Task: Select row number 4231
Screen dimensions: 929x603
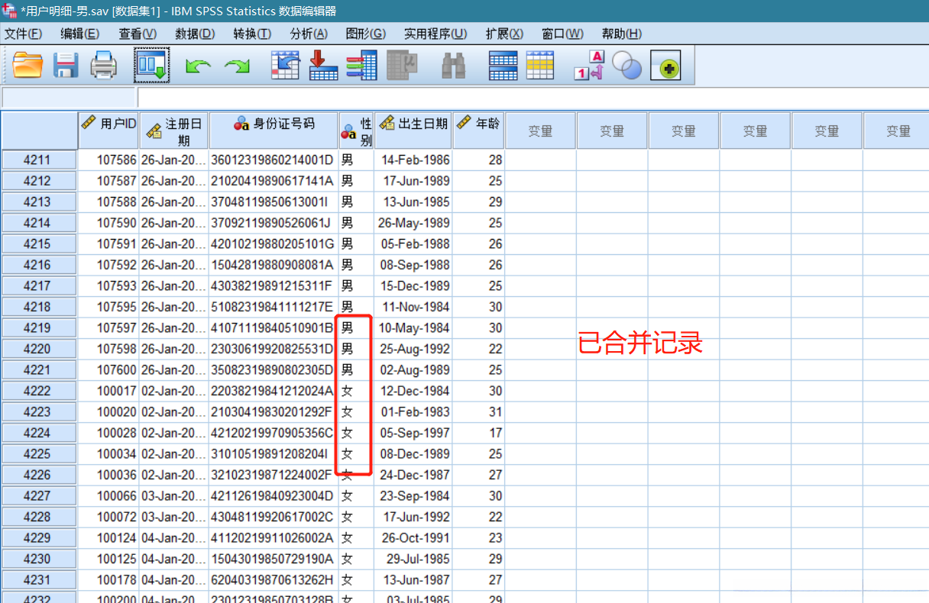Action: tap(38, 580)
